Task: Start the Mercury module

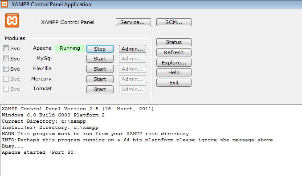Action: click(100, 79)
